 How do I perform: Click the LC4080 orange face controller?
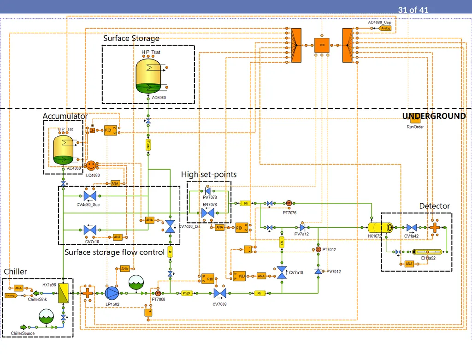tap(91, 165)
